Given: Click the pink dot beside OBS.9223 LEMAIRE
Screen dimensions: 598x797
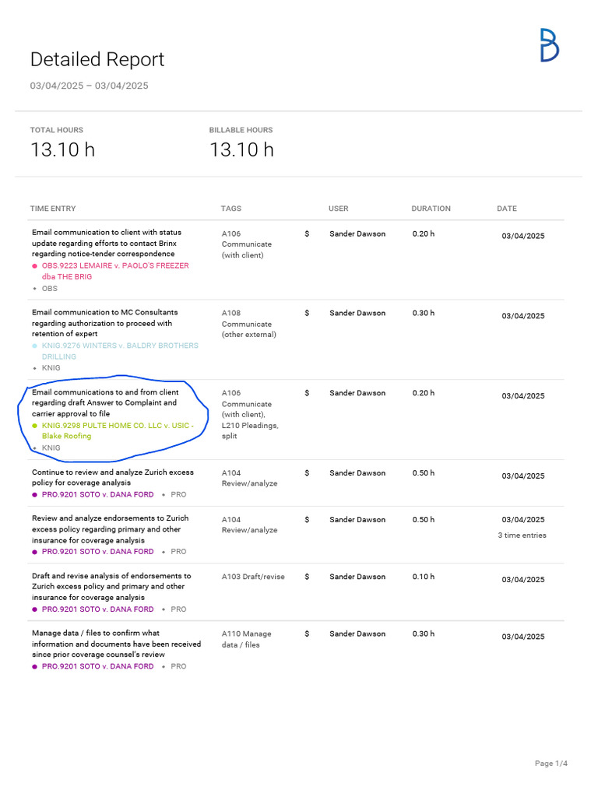Looking at the screenshot, I should [35, 266].
